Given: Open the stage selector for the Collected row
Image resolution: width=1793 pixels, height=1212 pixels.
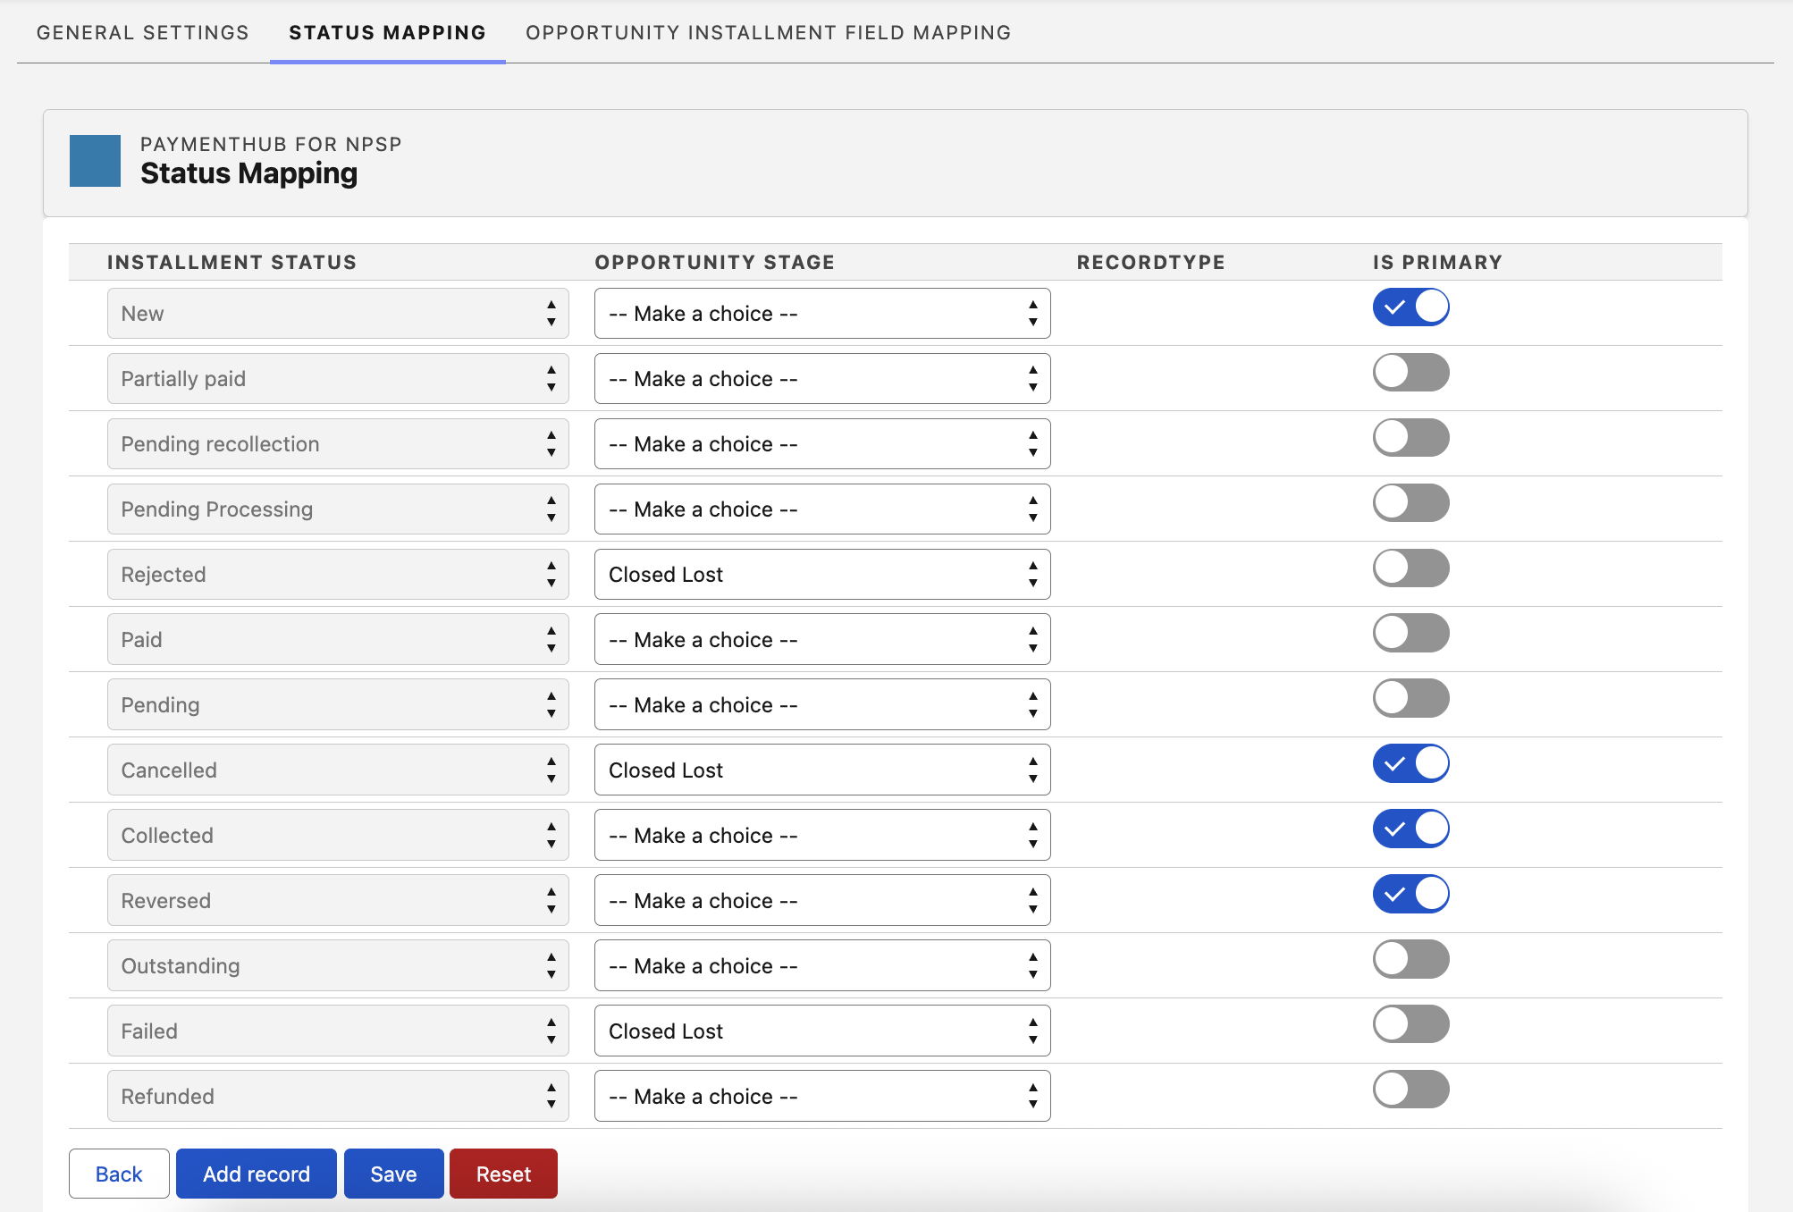Looking at the screenshot, I should 821,835.
